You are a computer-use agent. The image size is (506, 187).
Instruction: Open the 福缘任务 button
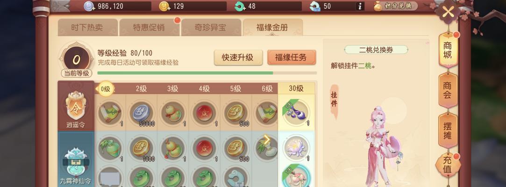[x=292, y=58]
